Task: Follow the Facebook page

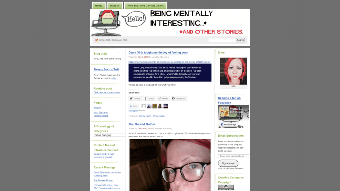Action: 228,125
